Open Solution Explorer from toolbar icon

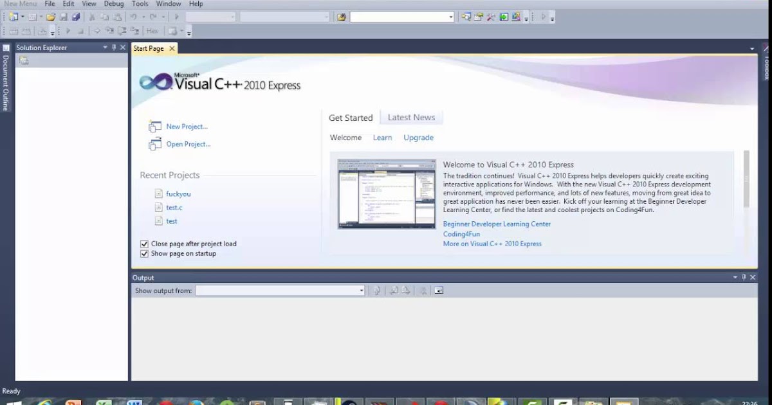(466, 17)
